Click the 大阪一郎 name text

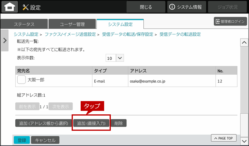coord(36,80)
